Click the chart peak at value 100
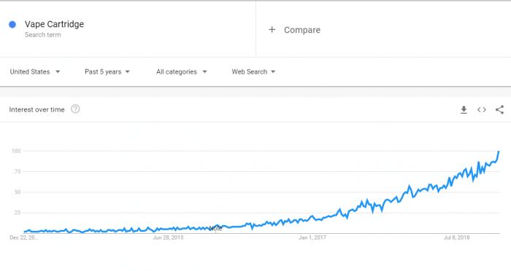The image size is (511, 271). [x=499, y=152]
